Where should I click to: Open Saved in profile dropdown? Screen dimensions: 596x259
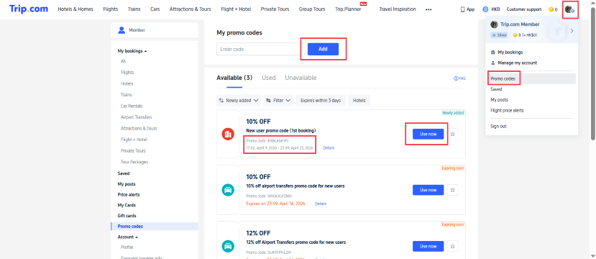coord(496,89)
